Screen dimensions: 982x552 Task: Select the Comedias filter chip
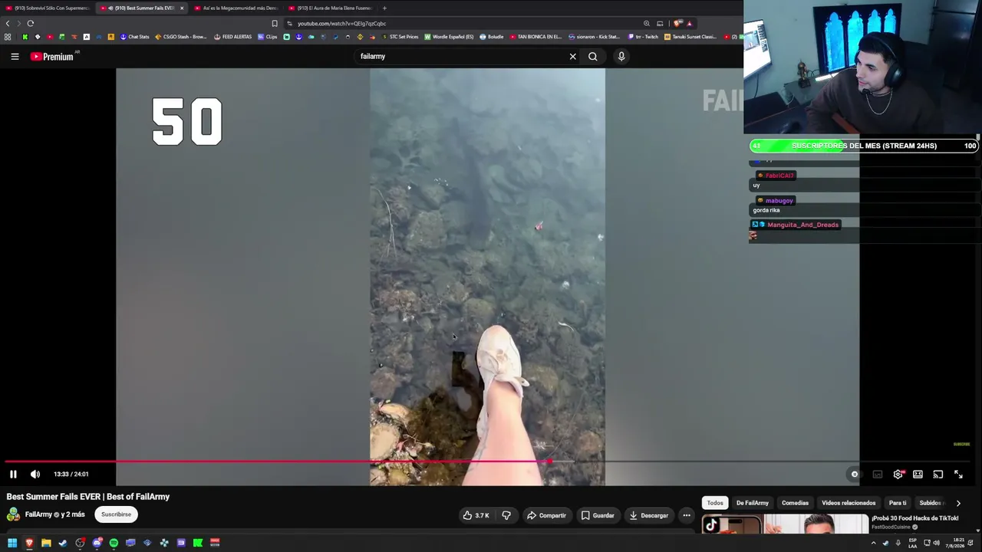click(795, 503)
